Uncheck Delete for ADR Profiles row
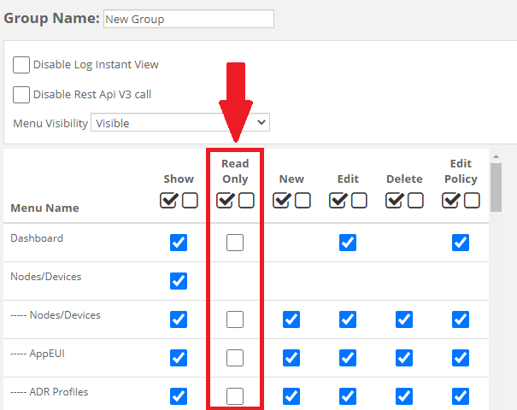 point(404,396)
